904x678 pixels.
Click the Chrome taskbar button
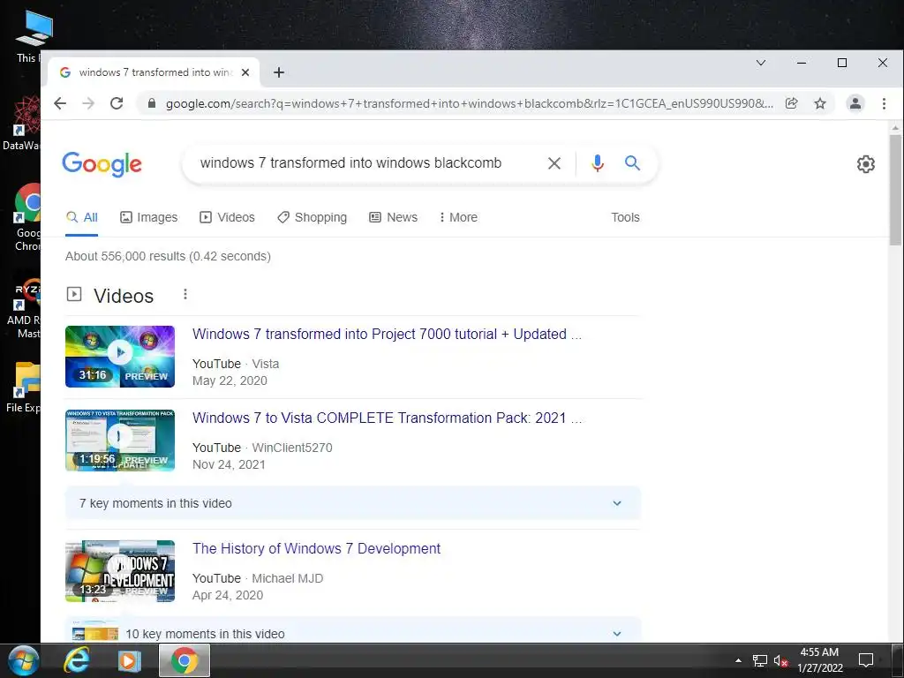coord(184,660)
